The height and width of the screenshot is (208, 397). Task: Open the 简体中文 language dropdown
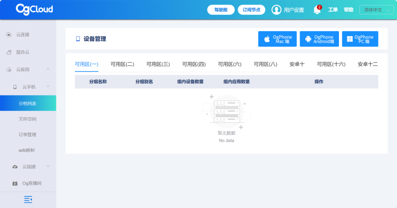pyautogui.click(x=376, y=10)
